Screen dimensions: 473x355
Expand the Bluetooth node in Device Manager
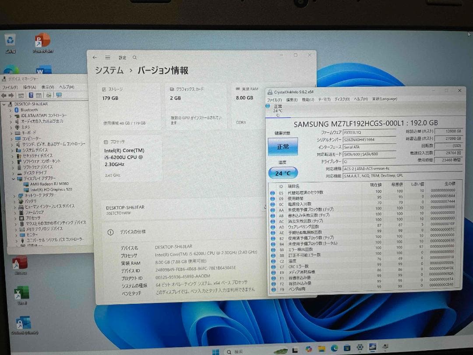point(11,110)
